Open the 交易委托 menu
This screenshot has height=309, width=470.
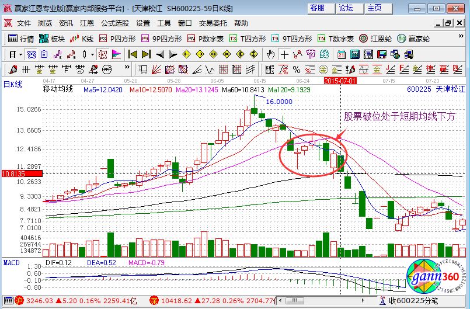point(213,23)
